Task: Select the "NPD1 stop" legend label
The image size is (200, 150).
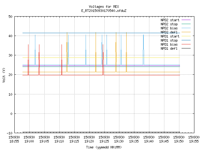Action: [x=169, y=40]
